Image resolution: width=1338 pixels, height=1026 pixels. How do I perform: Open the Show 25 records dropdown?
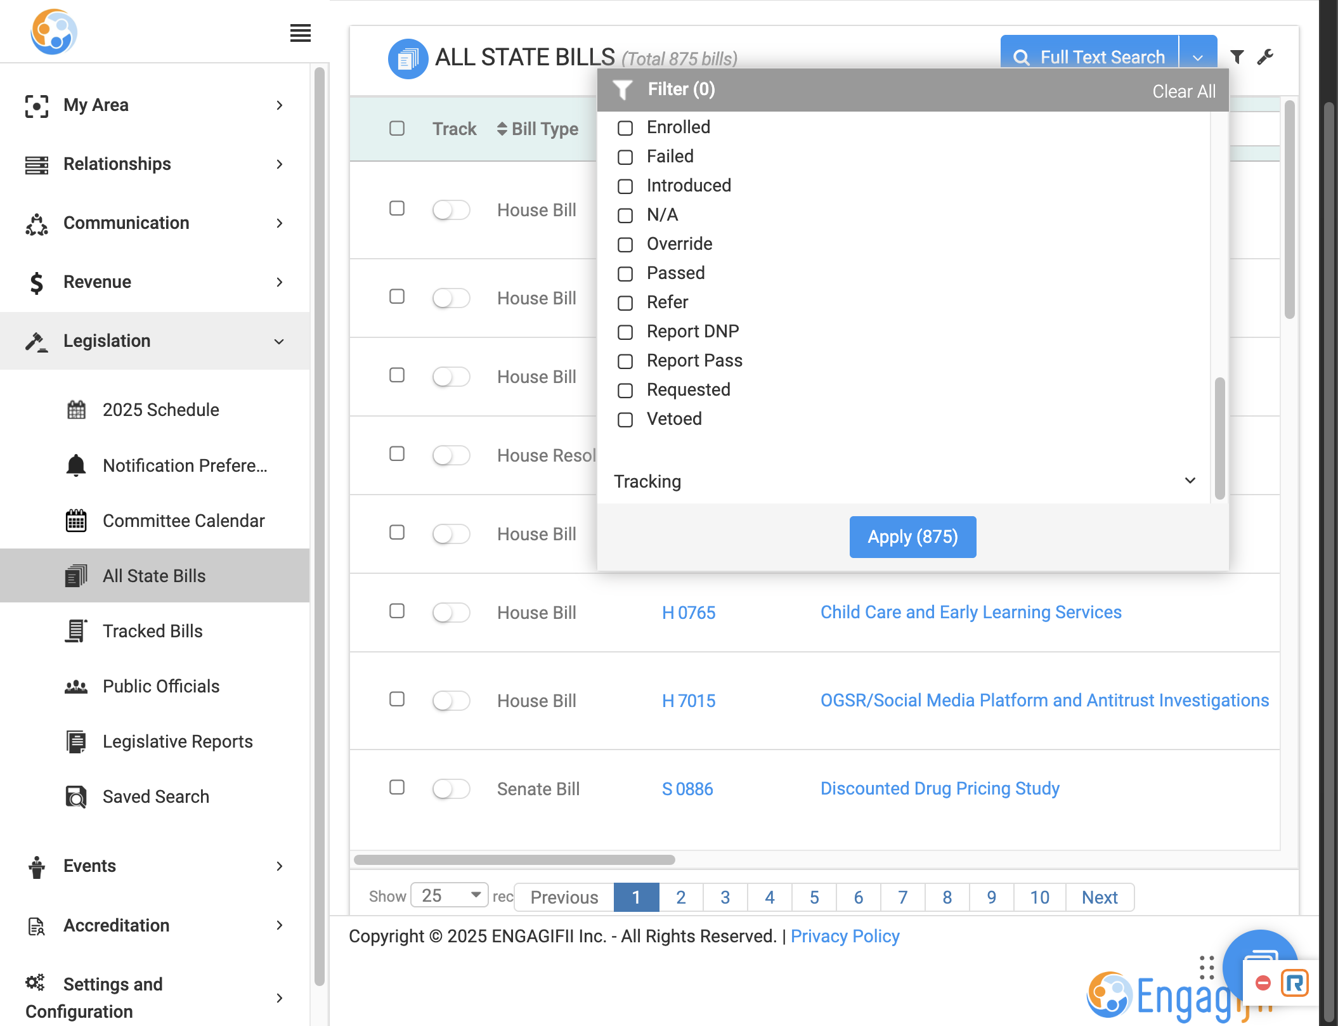[449, 895]
